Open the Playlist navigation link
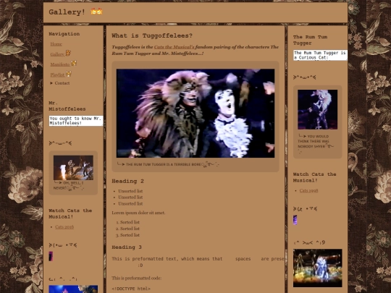Screen dimensions: 391x293 57,75
